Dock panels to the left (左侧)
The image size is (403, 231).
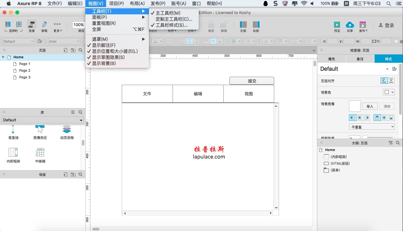[x=243, y=25]
